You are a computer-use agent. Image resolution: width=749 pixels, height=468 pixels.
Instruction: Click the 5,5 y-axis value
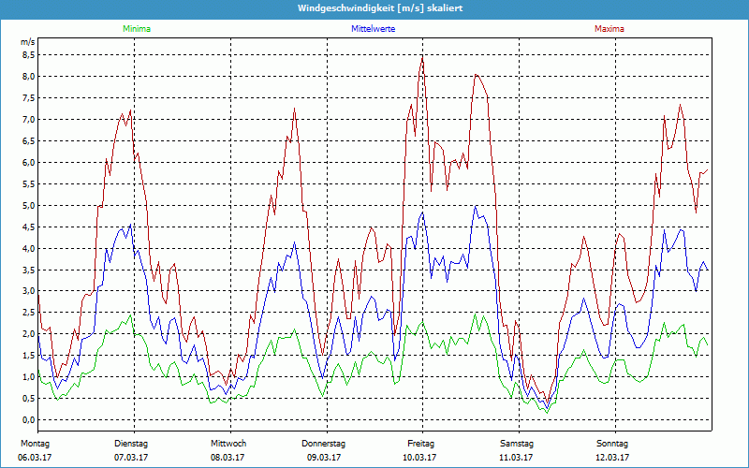point(29,183)
